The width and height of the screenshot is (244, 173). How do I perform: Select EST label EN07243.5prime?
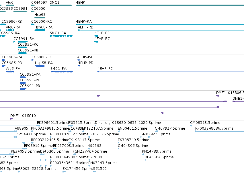tap(103, 163)
